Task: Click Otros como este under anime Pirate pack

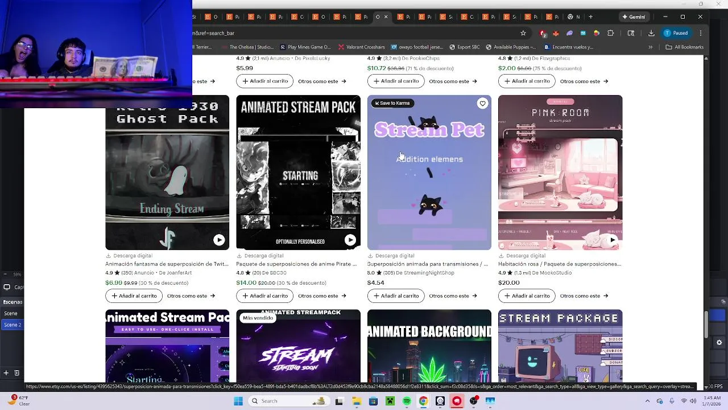Action: click(322, 296)
